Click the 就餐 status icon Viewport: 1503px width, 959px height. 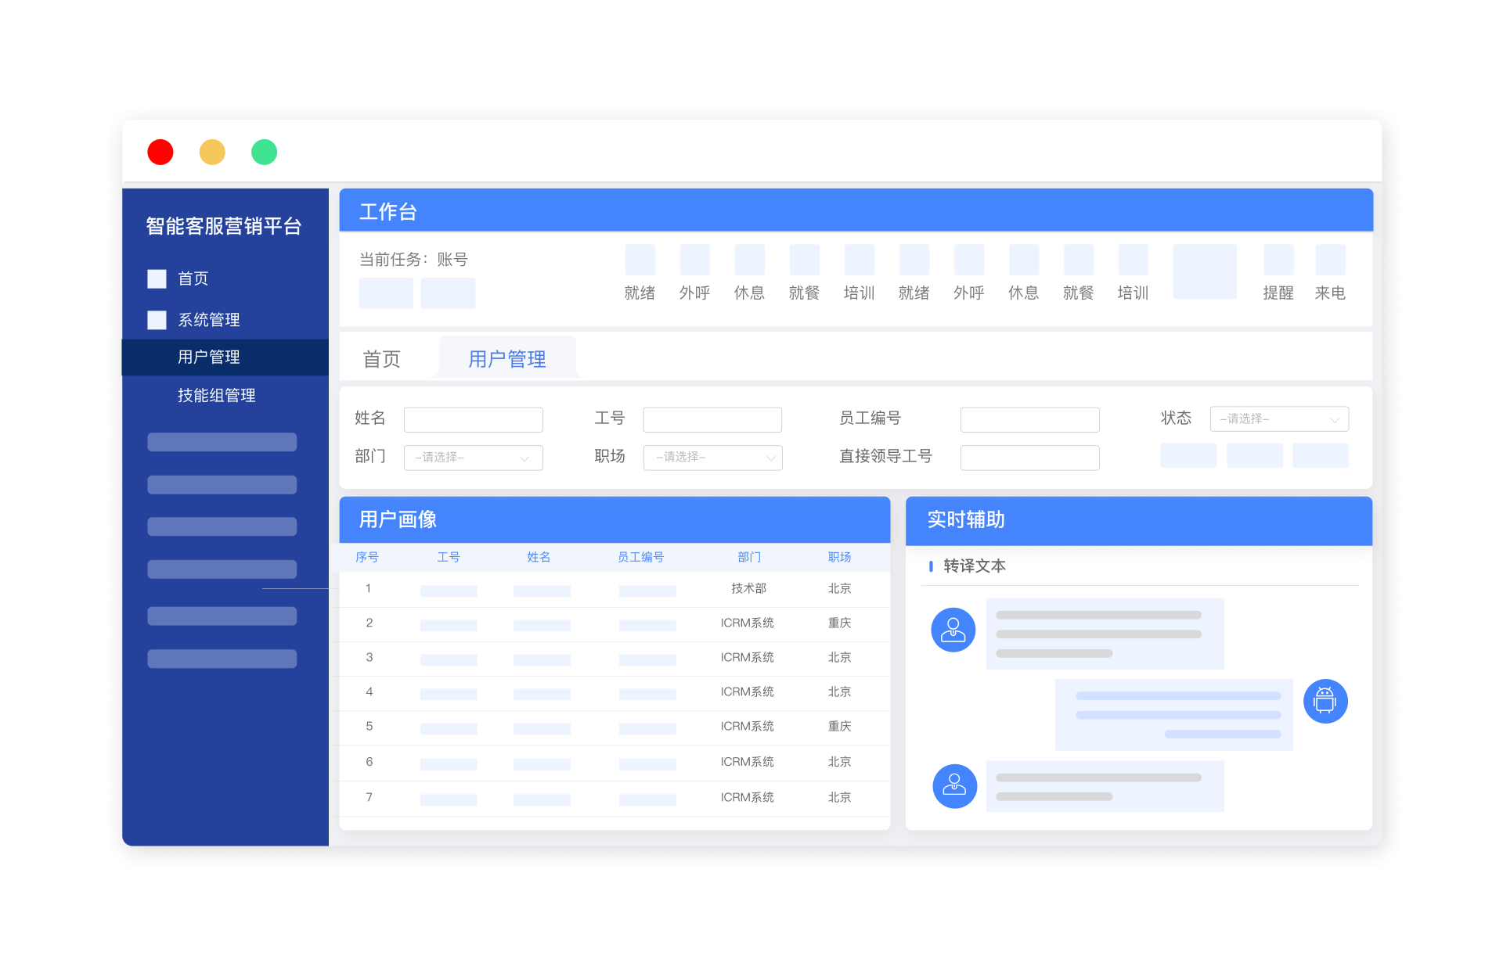pos(804,260)
